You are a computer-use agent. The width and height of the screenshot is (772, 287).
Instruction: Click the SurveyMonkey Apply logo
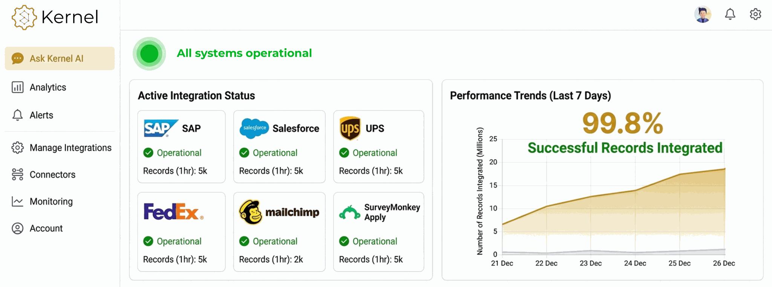pyautogui.click(x=350, y=212)
